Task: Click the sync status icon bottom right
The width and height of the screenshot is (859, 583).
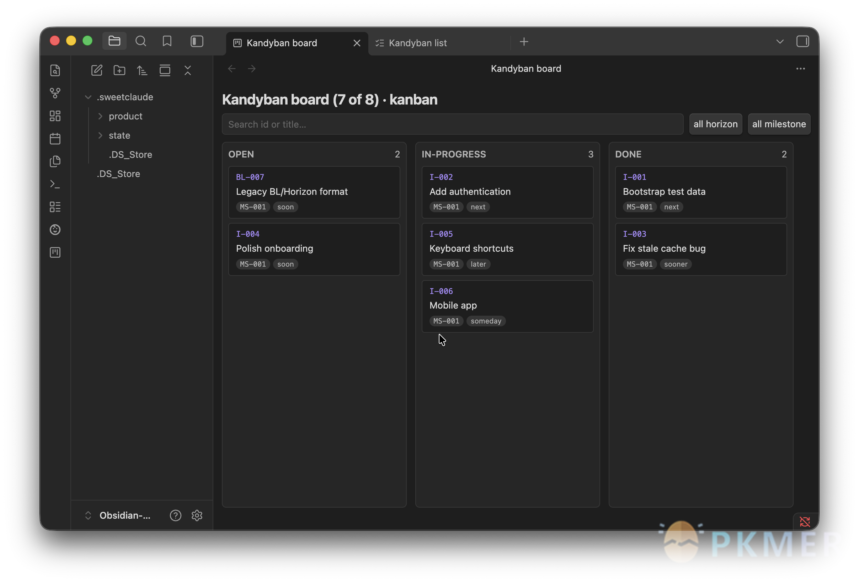Action: click(x=805, y=522)
